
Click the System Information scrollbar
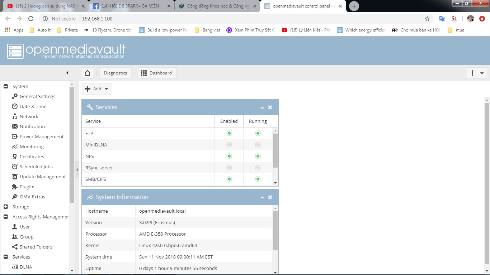point(275,231)
